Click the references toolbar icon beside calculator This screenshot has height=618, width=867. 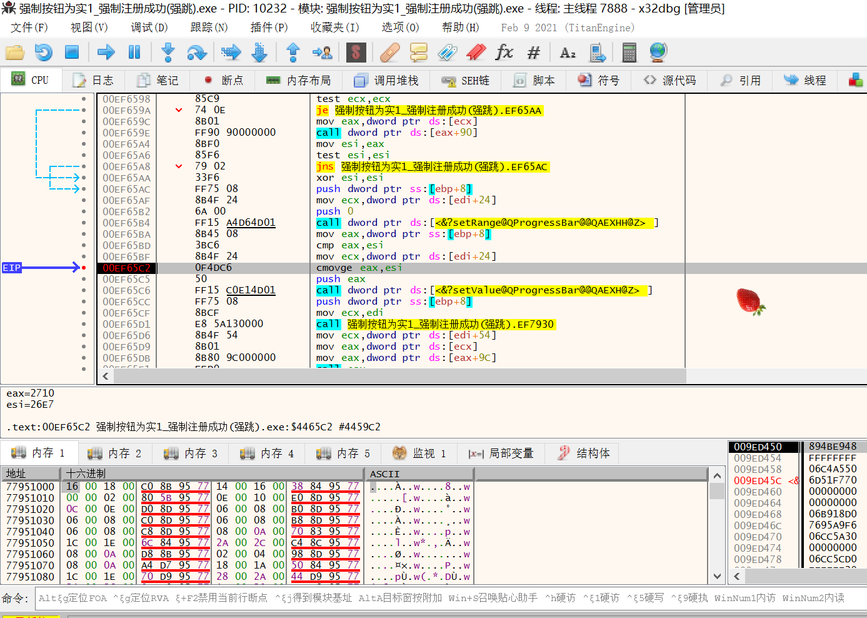point(598,53)
